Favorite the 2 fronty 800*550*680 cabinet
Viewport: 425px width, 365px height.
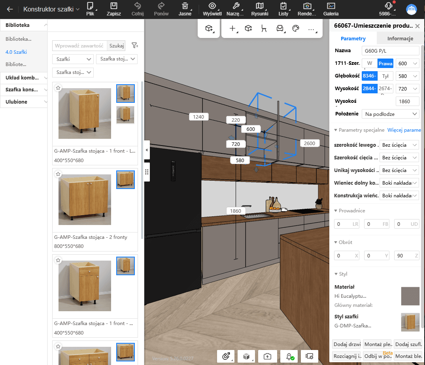(x=58, y=174)
